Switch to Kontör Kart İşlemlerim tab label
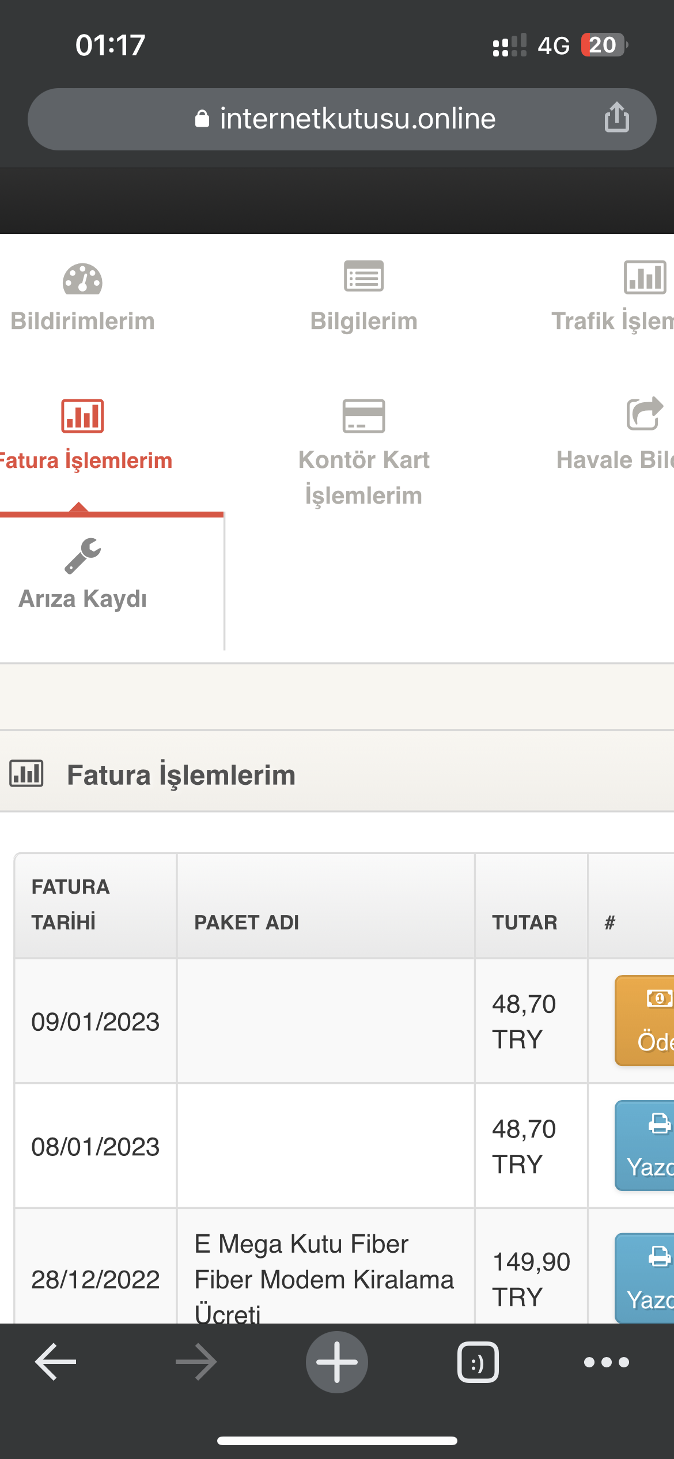Image resolution: width=674 pixels, height=1459 pixels. click(363, 478)
